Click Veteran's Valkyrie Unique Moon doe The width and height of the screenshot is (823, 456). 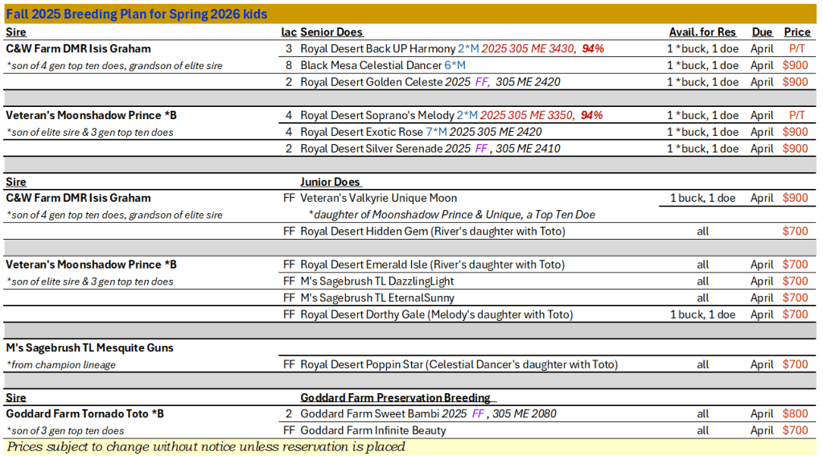pyautogui.click(x=378, y=198)
